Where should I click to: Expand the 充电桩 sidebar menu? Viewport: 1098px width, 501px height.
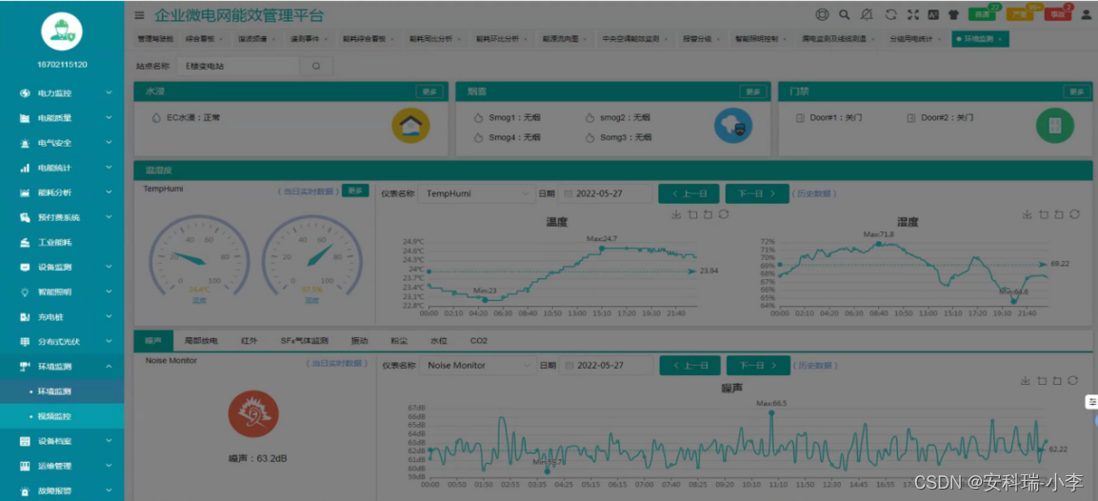[62, 317]
